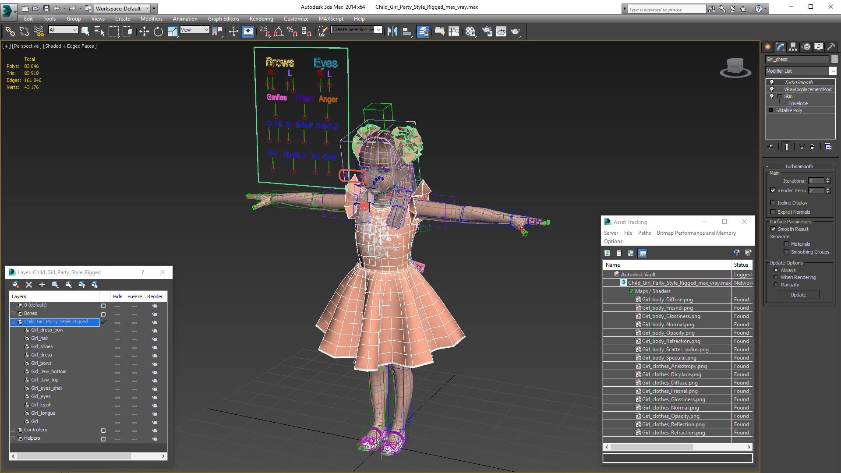Viewport: 841px width, 473px height.
Task: Click Add selection to layer plus icon
Action: tap(42, 285)
